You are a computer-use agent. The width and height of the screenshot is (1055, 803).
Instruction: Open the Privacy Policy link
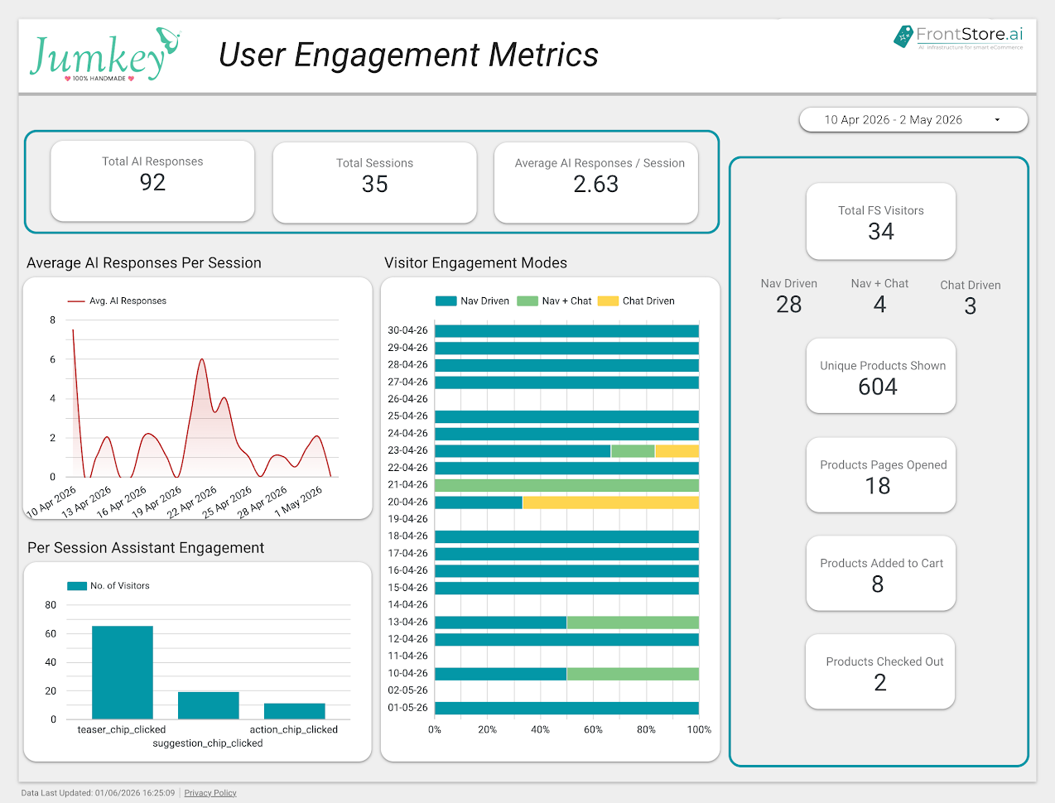210,793
